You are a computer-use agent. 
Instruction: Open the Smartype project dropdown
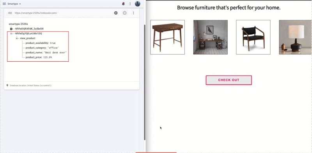pos(14,4)
